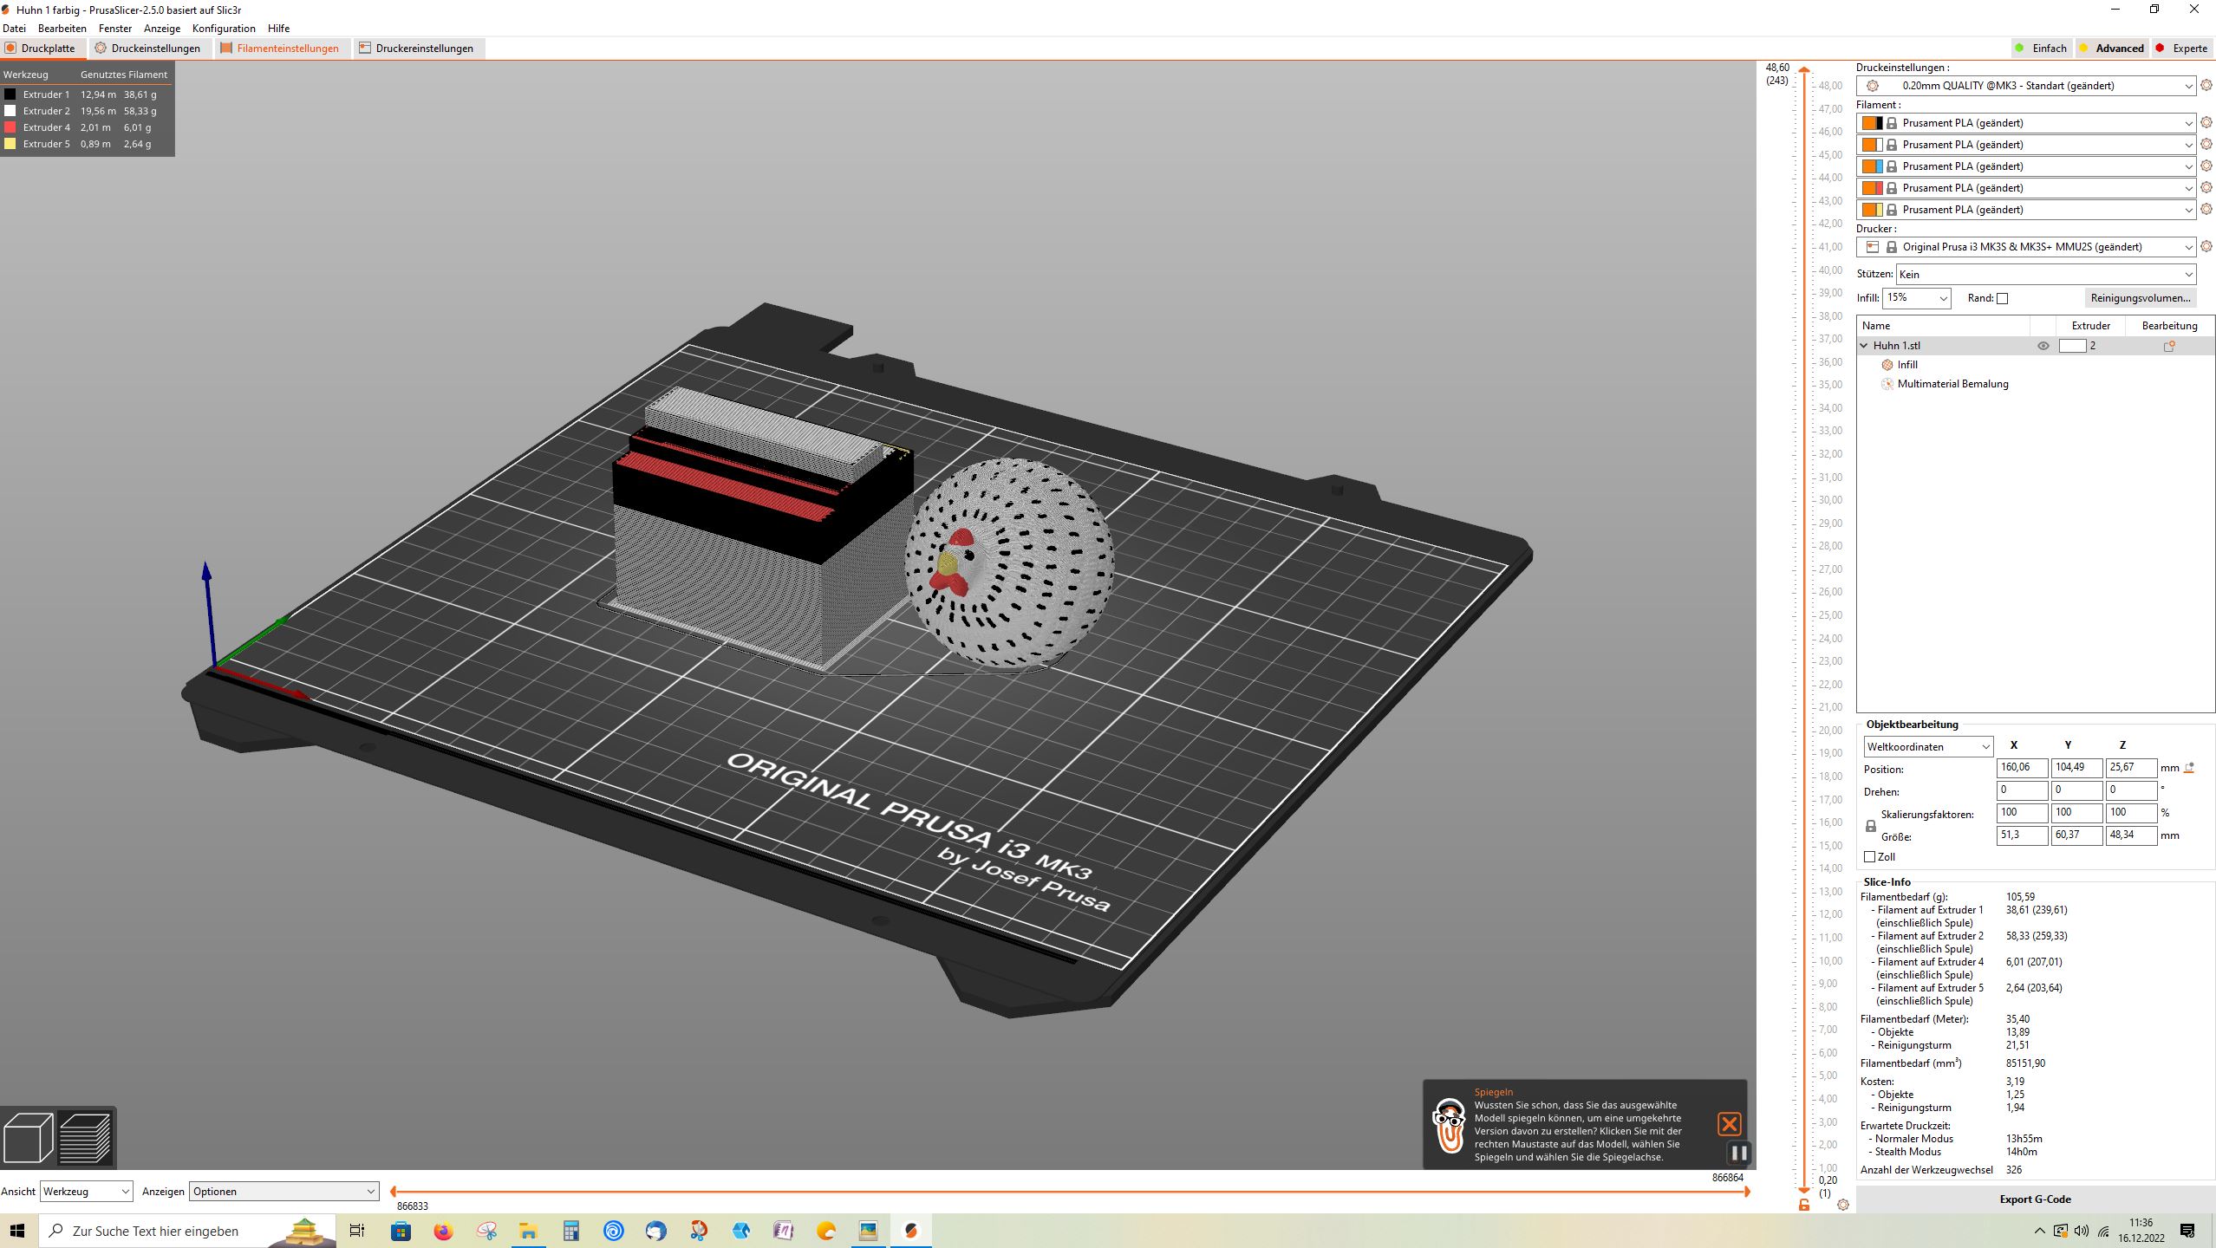Screen dimensions: 2216x1248
Task: Open the third Prusament PLA filament dropdown
Action: (2026, 166)
